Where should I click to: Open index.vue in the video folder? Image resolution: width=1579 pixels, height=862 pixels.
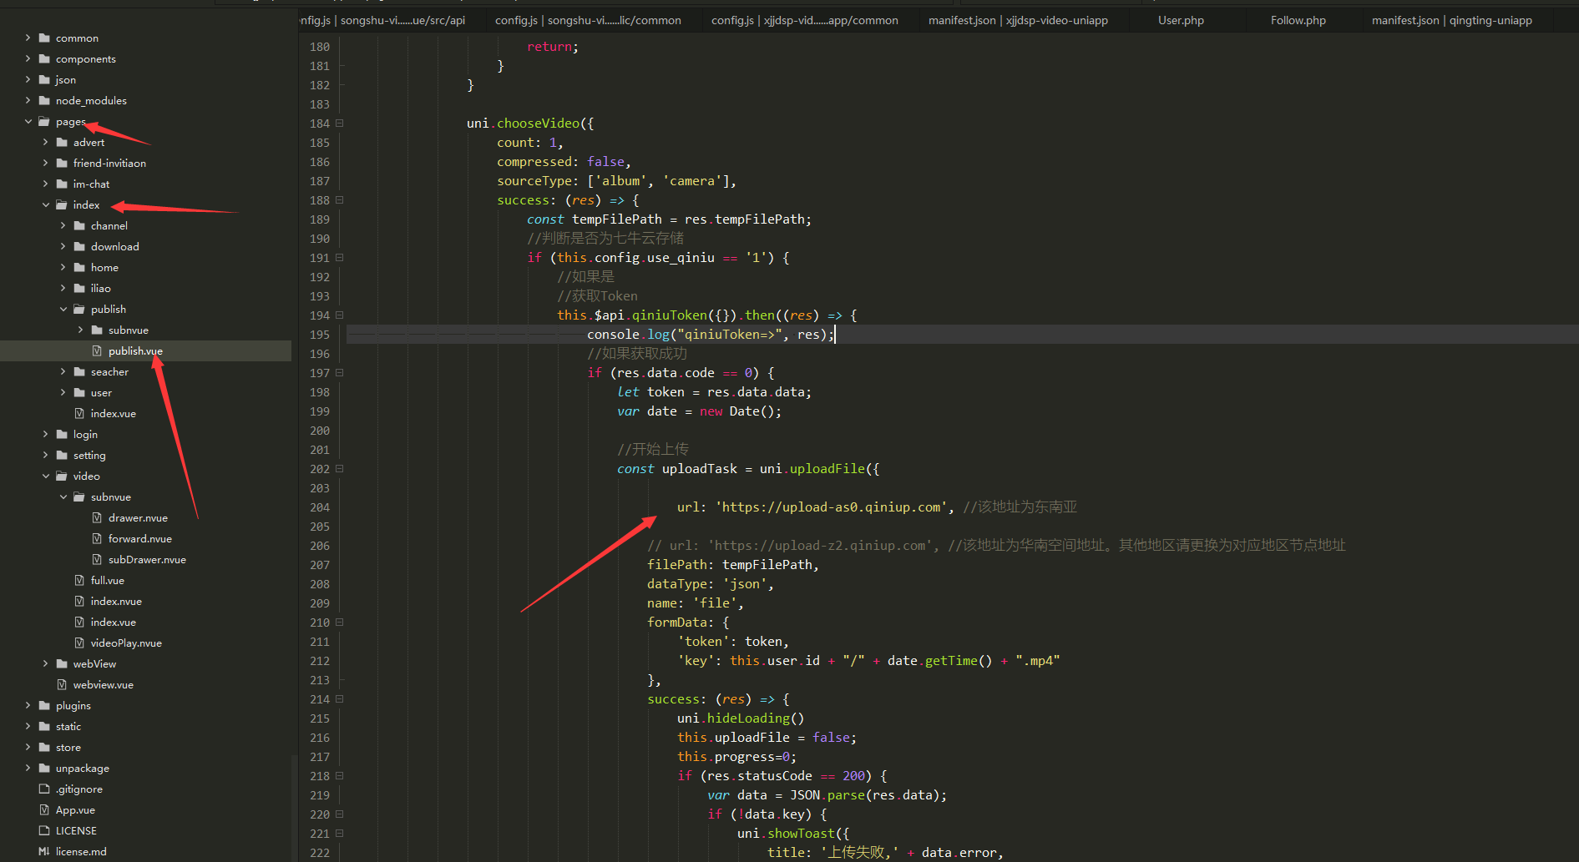(113, 622)
